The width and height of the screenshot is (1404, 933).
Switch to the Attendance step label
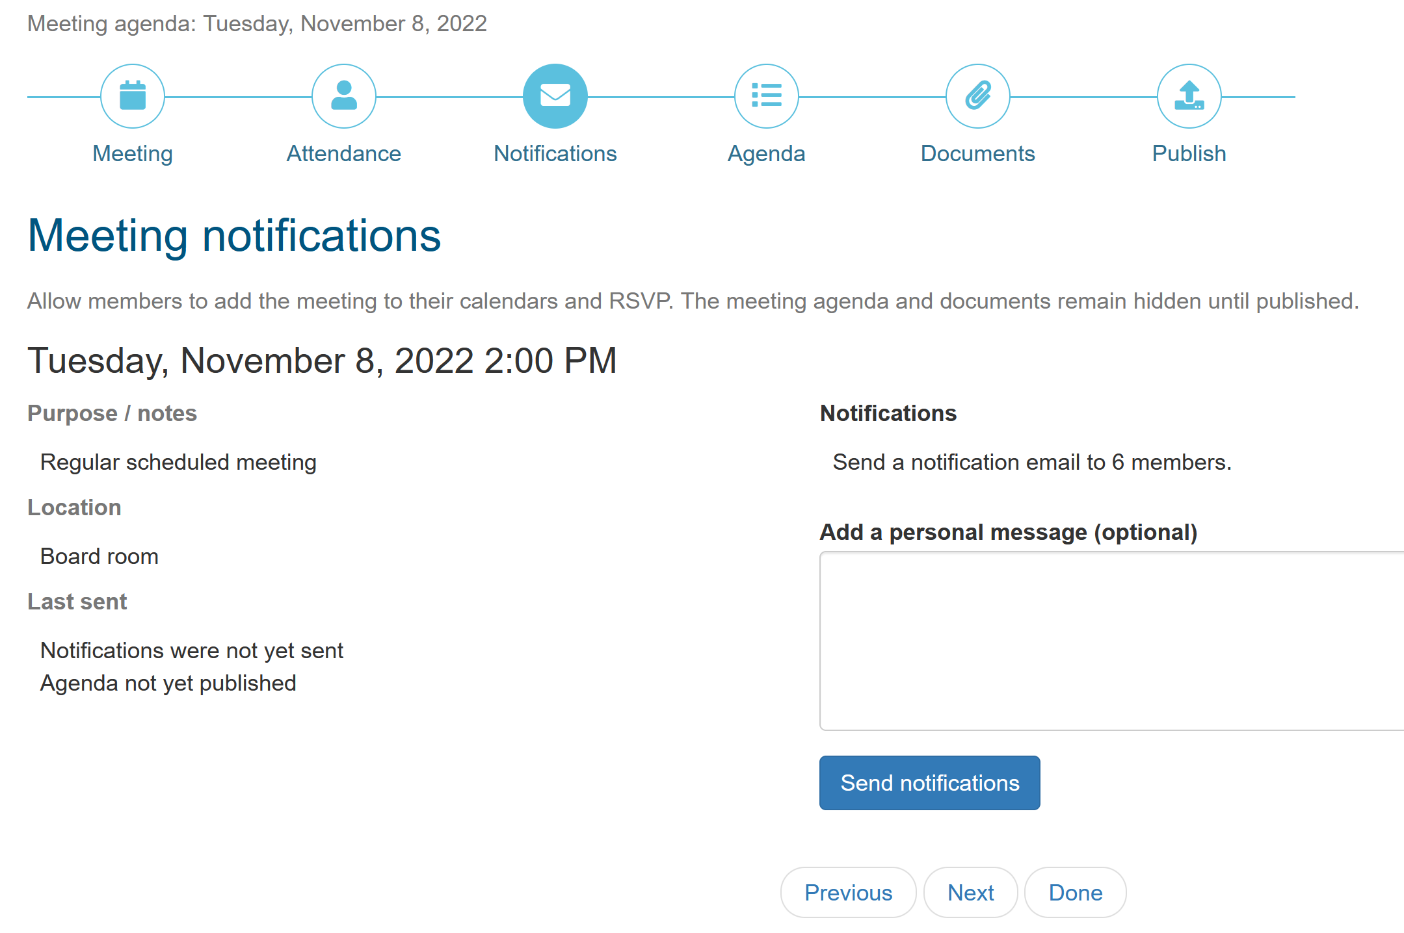coord(344,154)
